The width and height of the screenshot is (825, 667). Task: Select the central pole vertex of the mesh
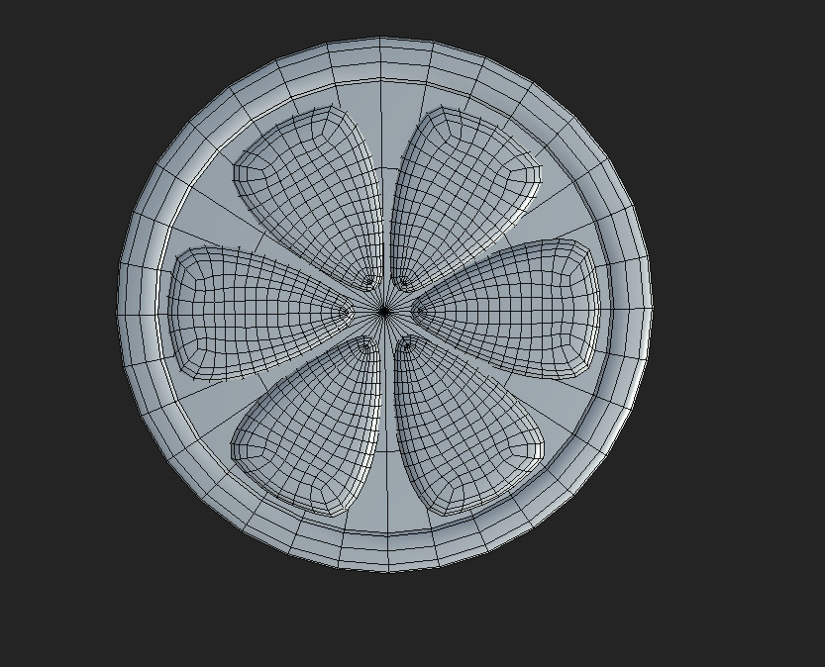pos(384,312)
